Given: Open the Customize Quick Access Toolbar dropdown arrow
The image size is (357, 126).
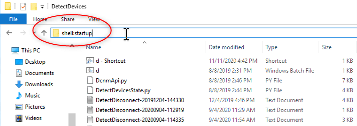Looking at the screenshot, I should click(x=42, y=7).
